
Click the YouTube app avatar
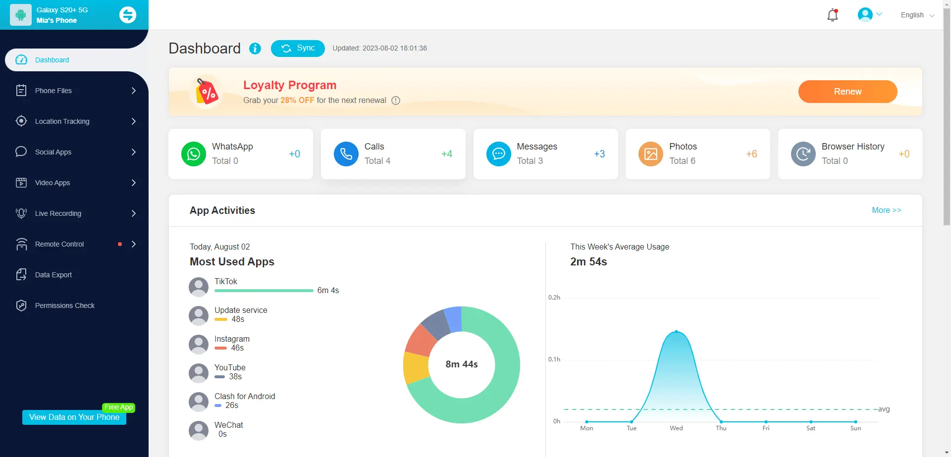(x=199, y=373)
